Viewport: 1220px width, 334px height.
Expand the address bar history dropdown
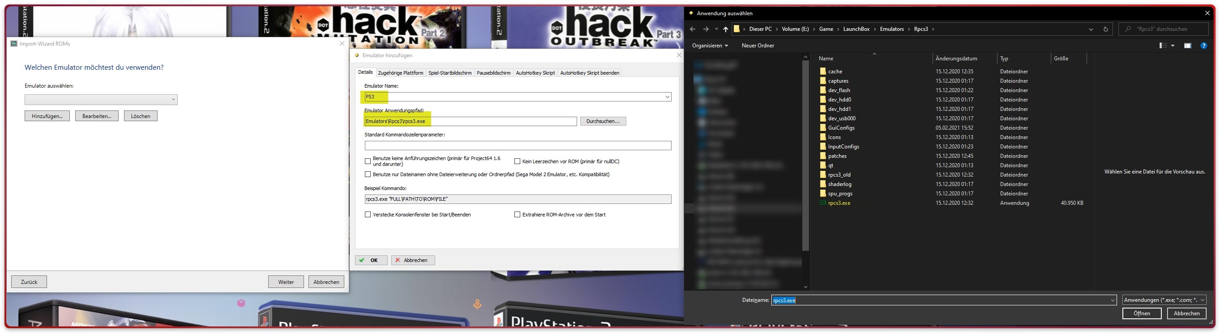1091,30
